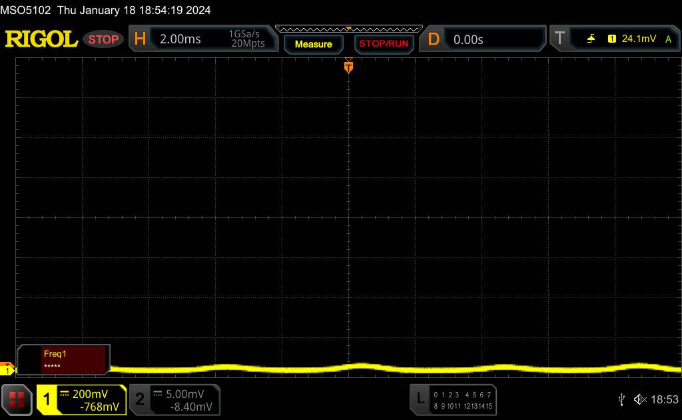
Task: Click the waveform memory position bar
Action: [x=348, y=29]
